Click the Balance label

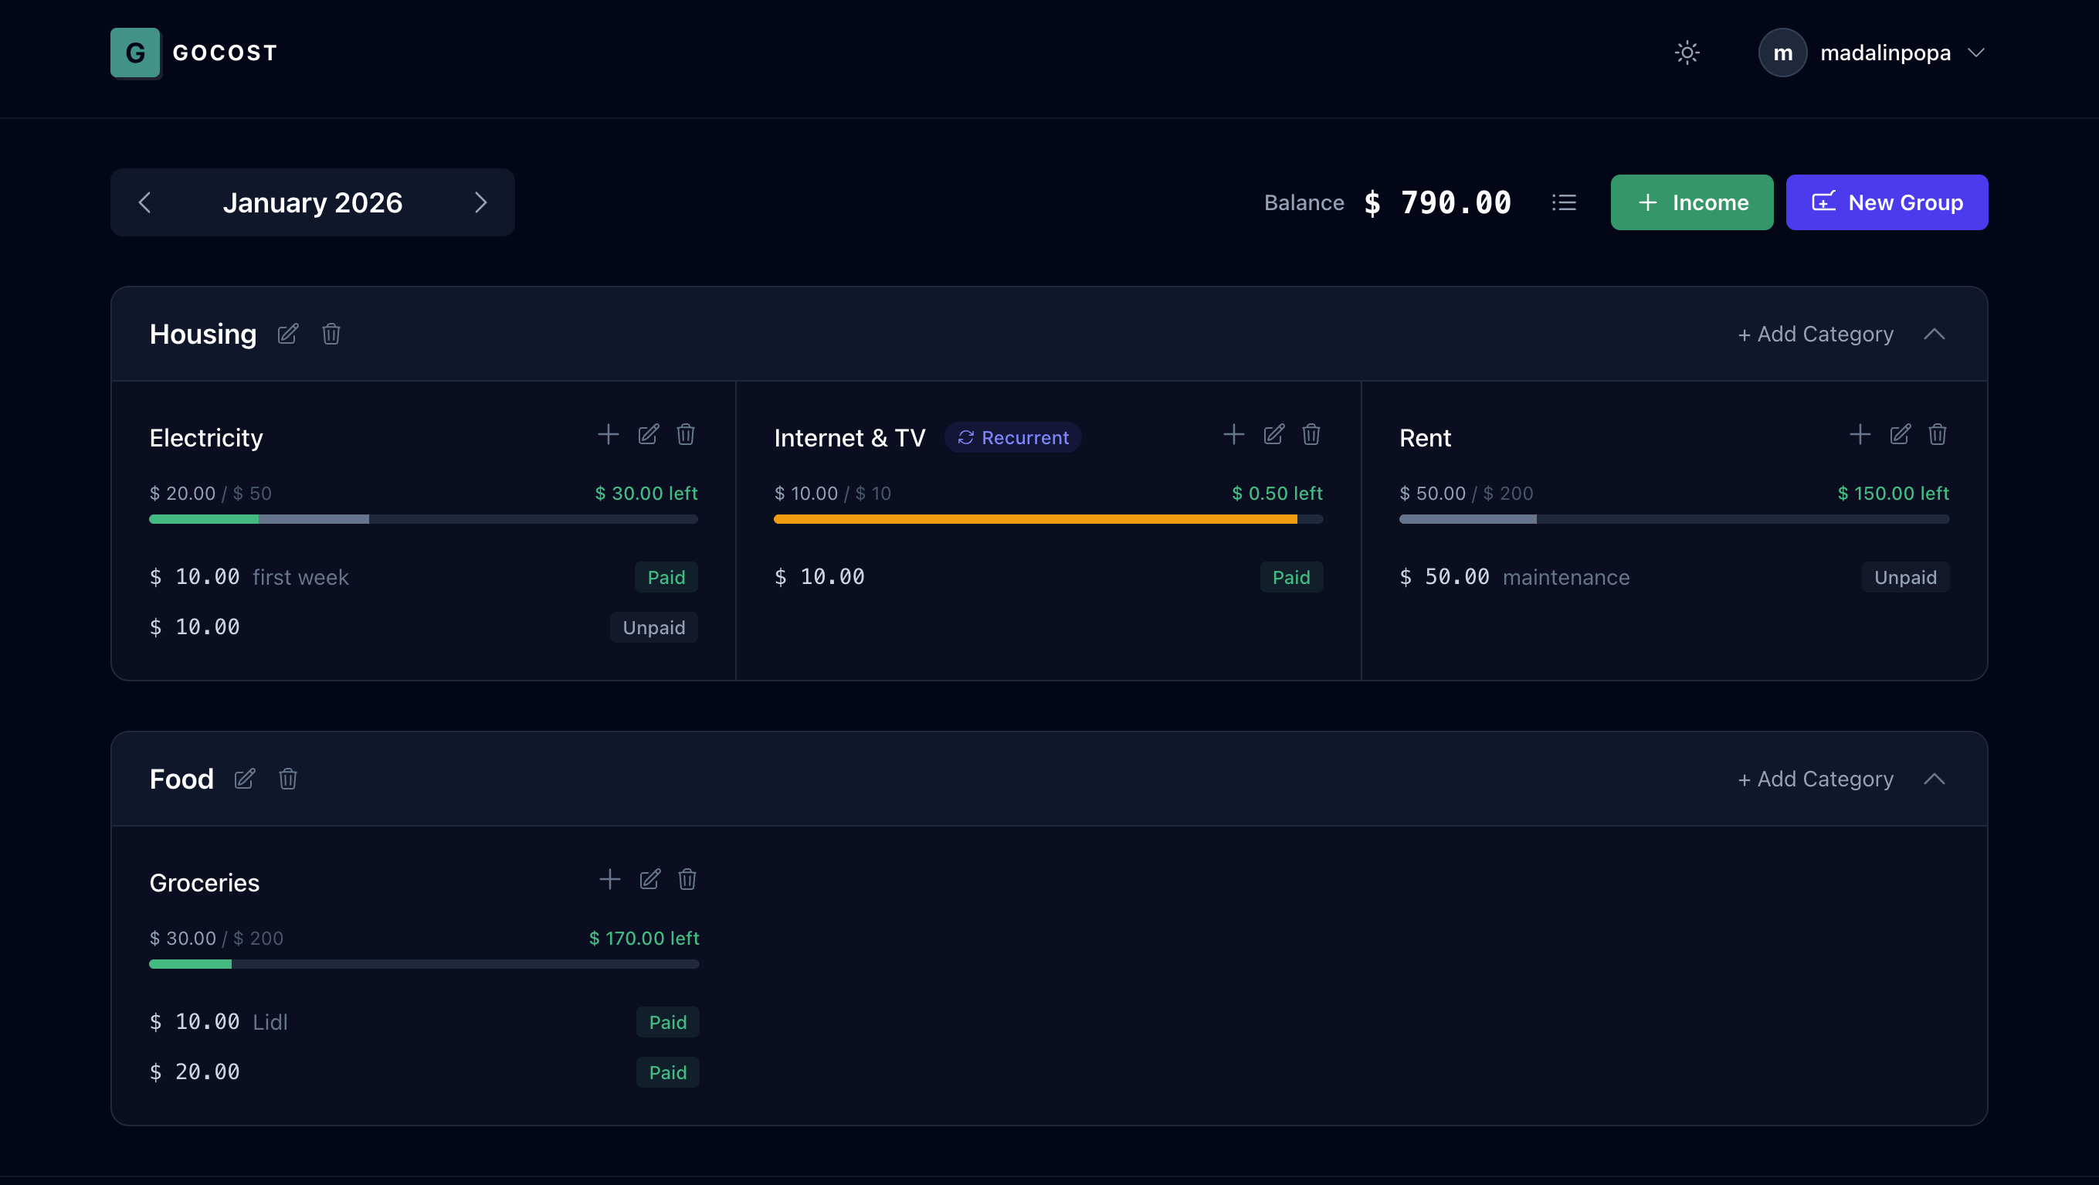coord(1304,202)
